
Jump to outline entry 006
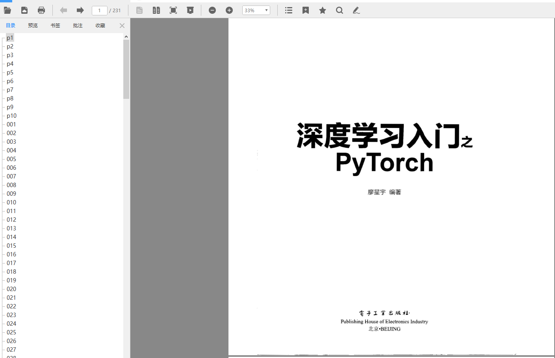click(11, 168)
